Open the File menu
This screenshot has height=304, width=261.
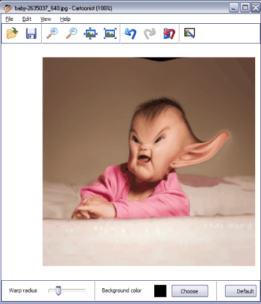9,19
